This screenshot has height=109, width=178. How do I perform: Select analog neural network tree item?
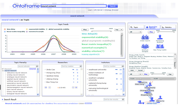(x=16, y=75)
